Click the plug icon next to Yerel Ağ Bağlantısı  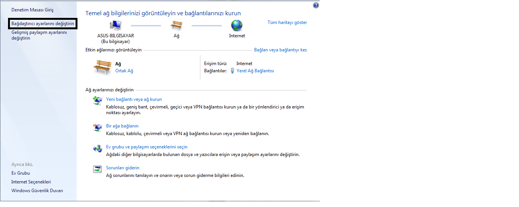[232, 71]
